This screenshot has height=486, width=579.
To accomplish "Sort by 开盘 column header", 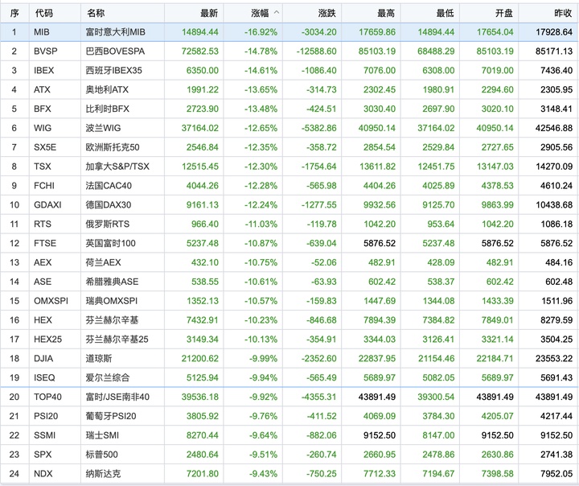I will tap(504, 14).
